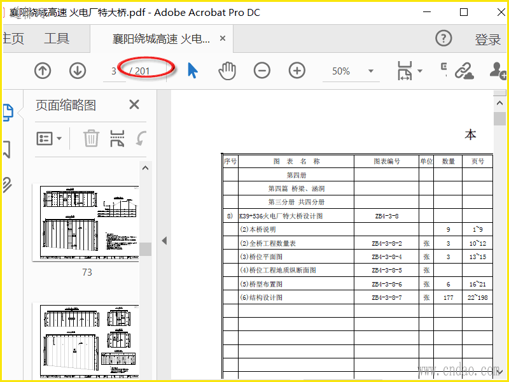This screenshot has width=509, height=382.
Task: Click table cell ZB4-3-8-2
Action: (x=387, y=243)
